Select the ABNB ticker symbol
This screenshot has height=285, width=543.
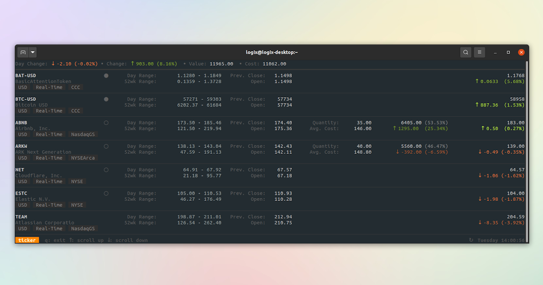(x=21, y=123)
